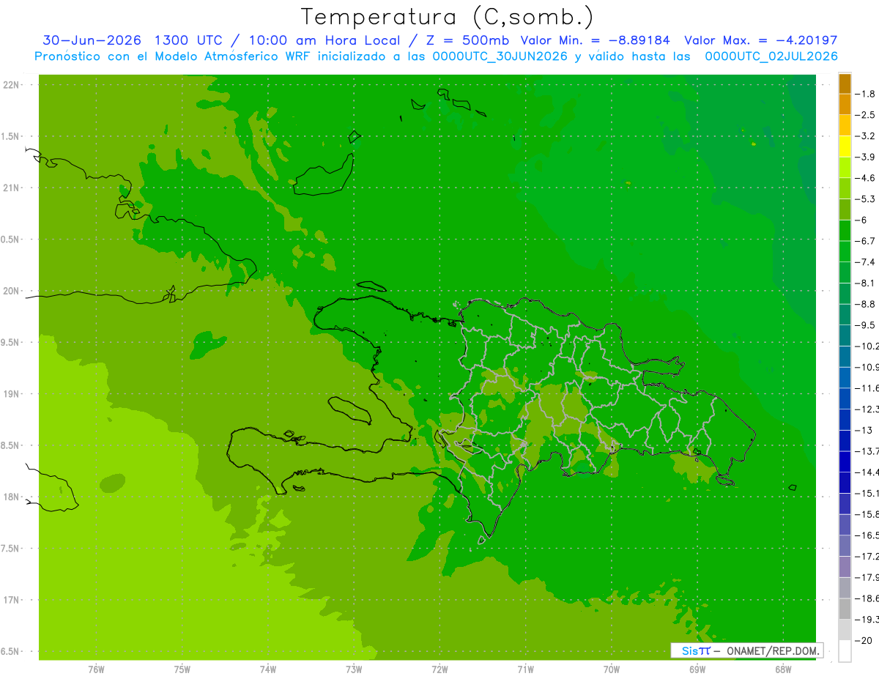
Task: Pick the light gray swatch between -19.3 and -20
Action: (x=845, y=630)
